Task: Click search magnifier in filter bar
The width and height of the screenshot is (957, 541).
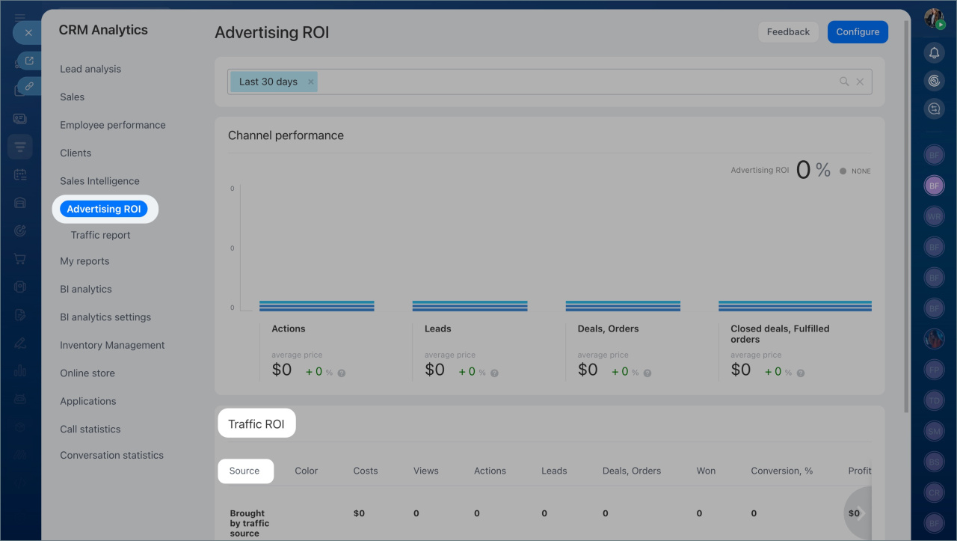Action: point(844,82)
